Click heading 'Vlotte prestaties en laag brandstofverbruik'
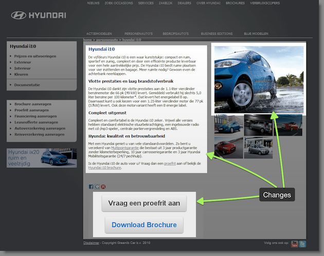324x256 pixels. tap(131, 81)
